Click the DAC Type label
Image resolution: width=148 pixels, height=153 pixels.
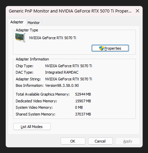pos(24,72)
